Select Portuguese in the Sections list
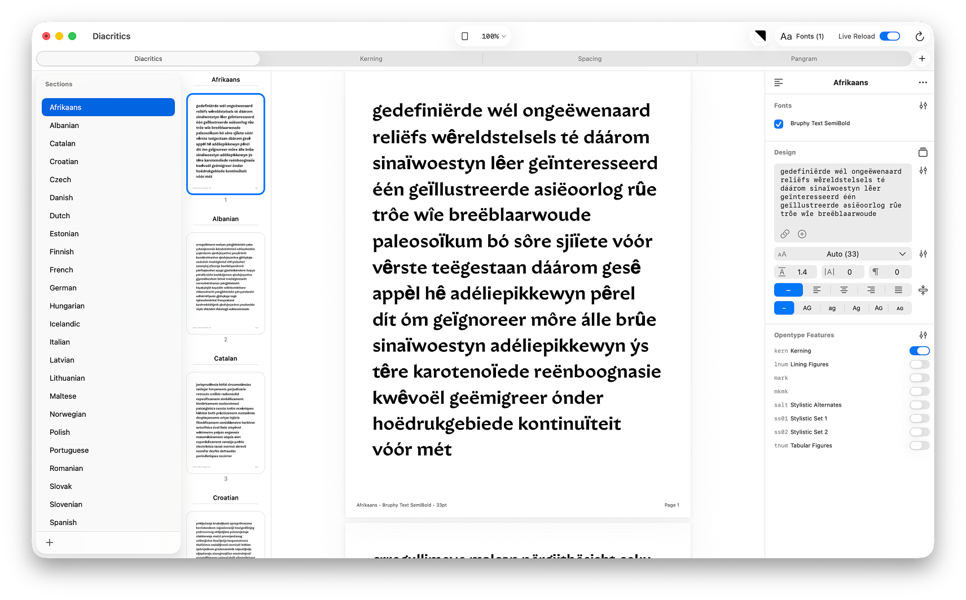 click(108, 450)
